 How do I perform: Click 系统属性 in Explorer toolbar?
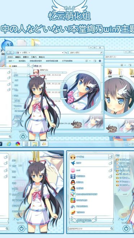tap(22, 61)
